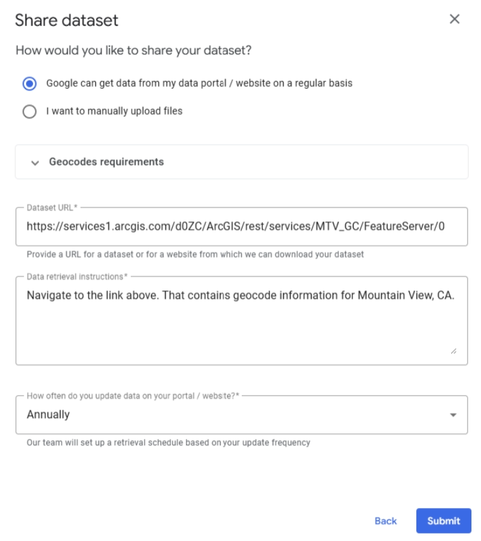Click the "How would you like to share" heading

click(x=133, y=50)
